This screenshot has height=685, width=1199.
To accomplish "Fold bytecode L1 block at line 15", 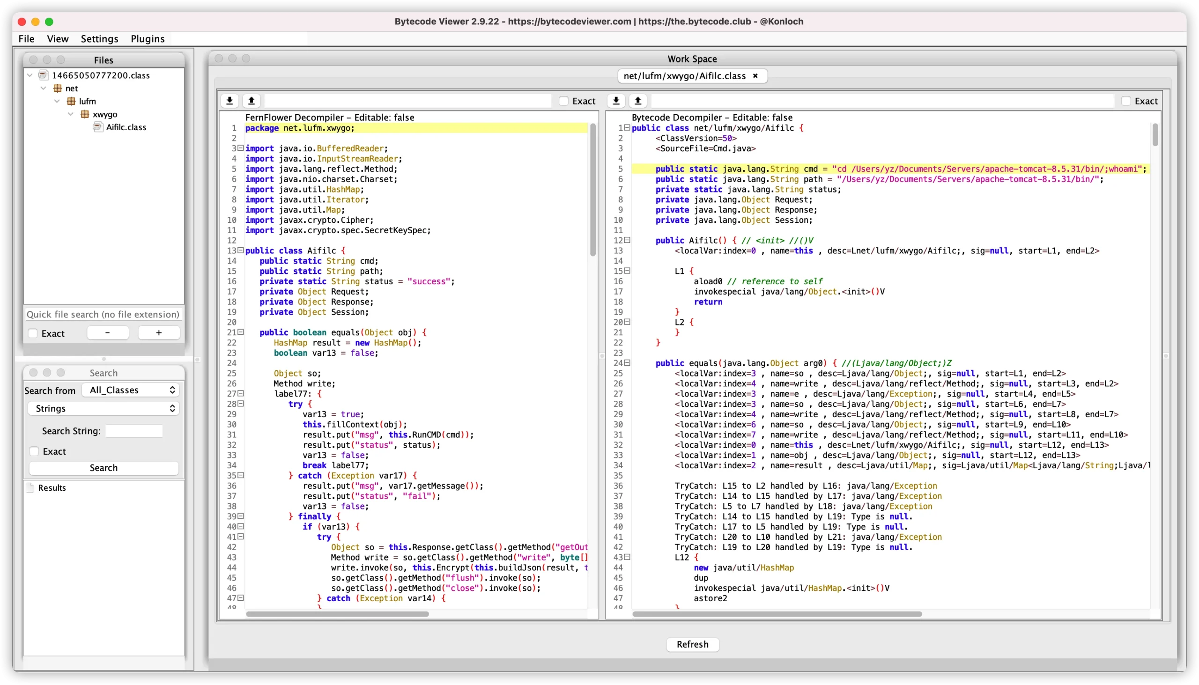I will pyautogui.click(x=627, y=271).
